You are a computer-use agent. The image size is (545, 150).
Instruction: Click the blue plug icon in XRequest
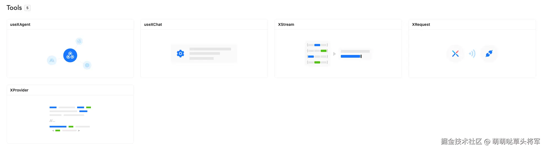pos(489,54)
